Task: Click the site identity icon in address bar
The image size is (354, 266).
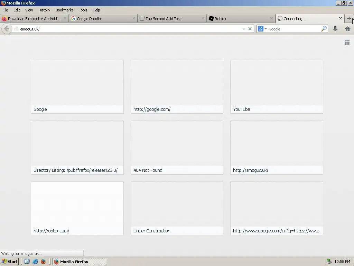Action: (16, 29)
